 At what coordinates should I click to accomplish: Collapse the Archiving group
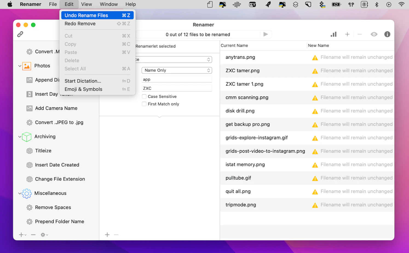pyautogui.click(x=19, y=137)
